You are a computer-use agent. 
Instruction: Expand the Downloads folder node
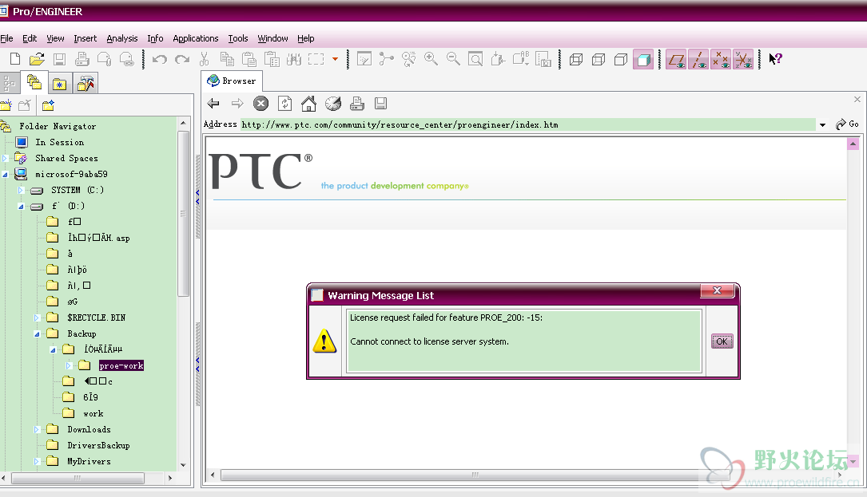tap(37, 430)
